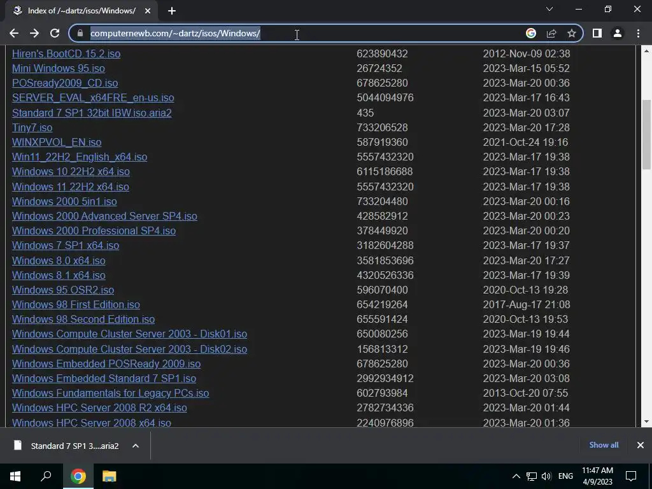Show hidden system tray icons

point(516,476)
